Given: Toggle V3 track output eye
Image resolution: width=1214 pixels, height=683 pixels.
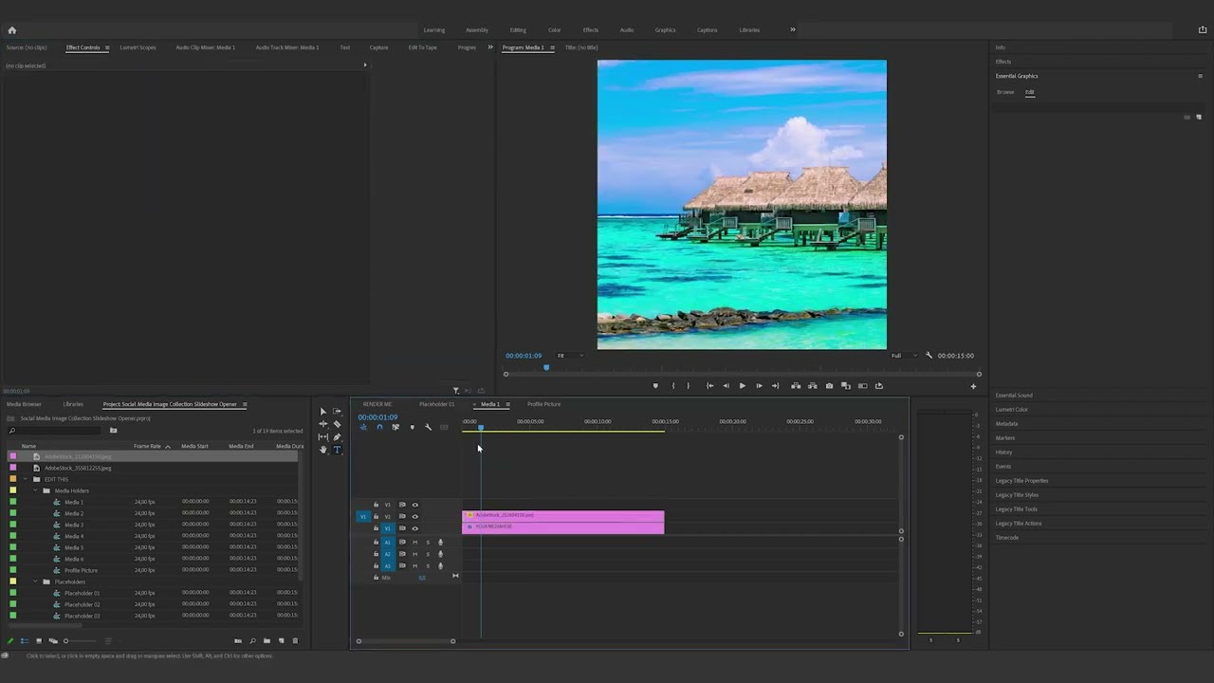Looking at the screenshot, I should pos(414,505).
